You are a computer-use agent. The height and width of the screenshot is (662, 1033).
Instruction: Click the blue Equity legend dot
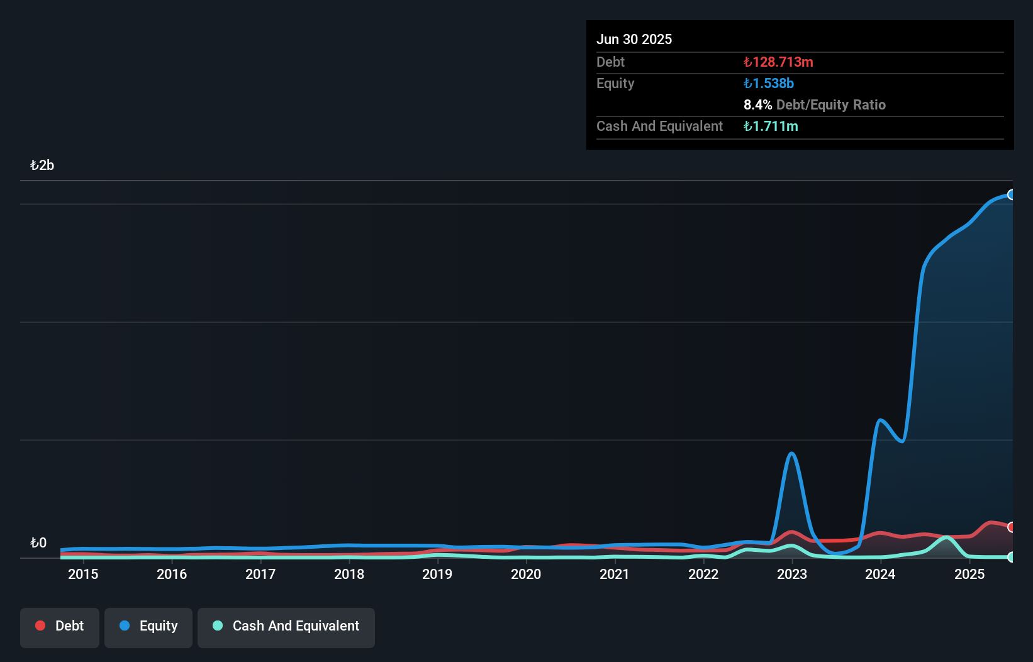point(125,626)
